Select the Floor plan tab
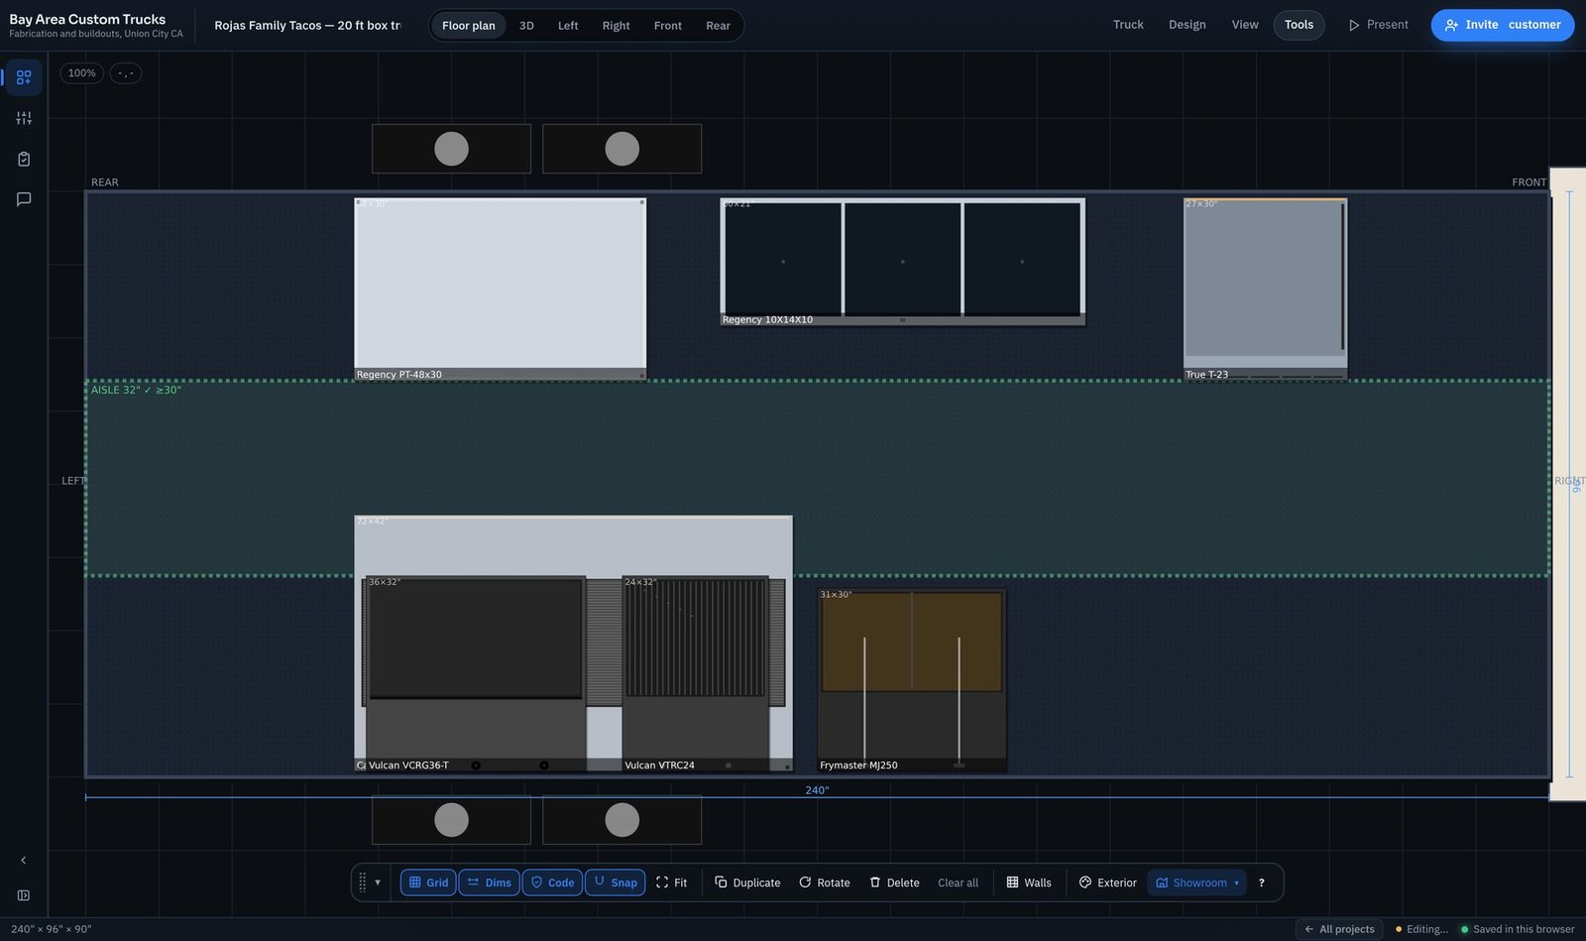 pos(469,26)
